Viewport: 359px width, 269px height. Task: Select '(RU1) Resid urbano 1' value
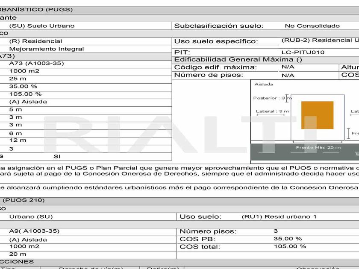point(279,216)
